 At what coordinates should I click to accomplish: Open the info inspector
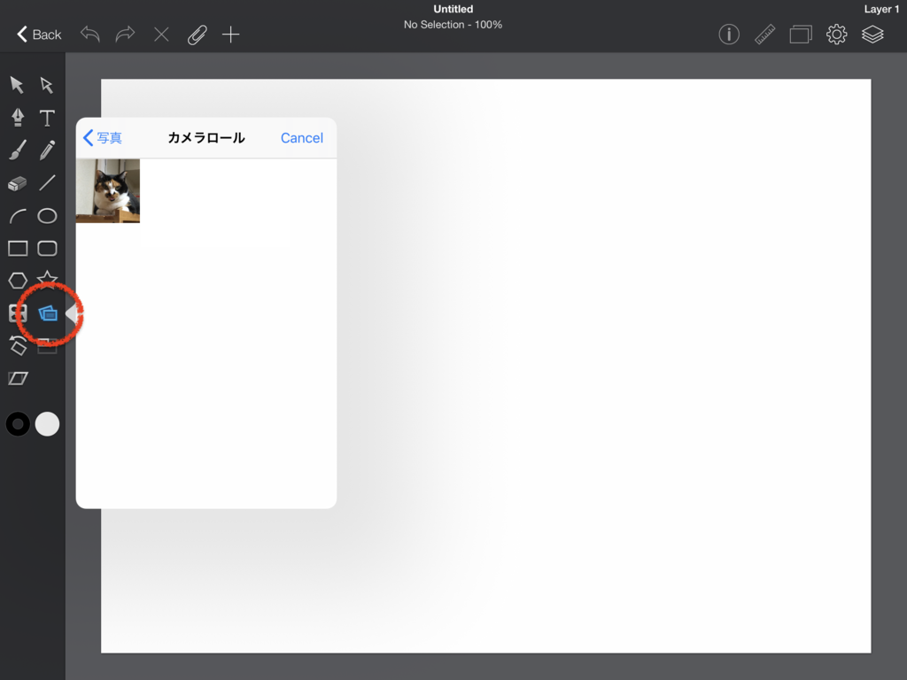pyautogui.click(x=729, y=35)
